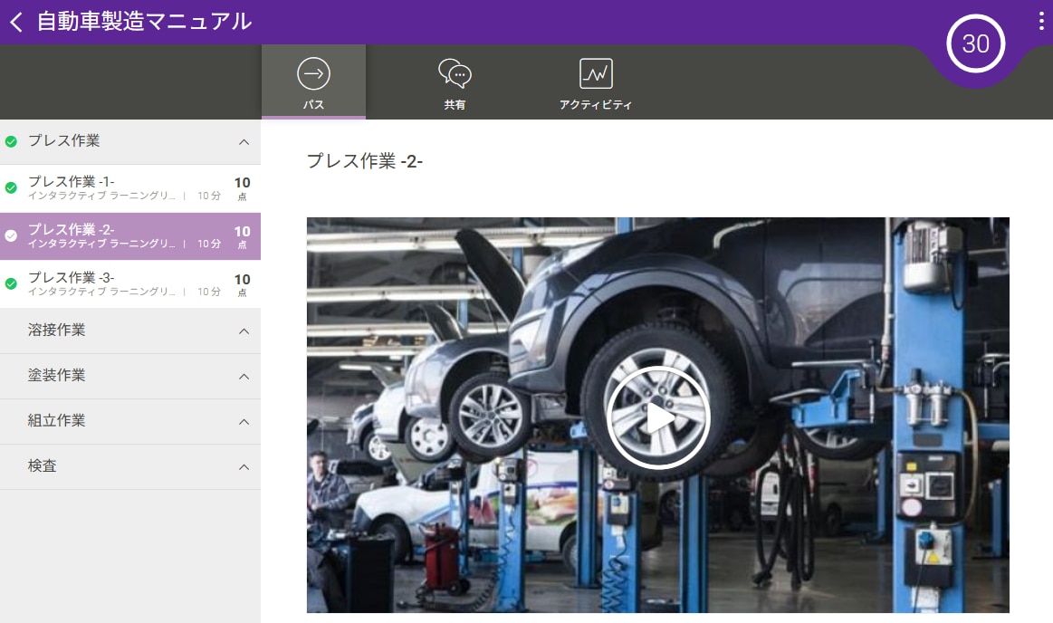Screen dimensions: 1053x623
Task: Select the 検査 section
Action: pos(43,466)
